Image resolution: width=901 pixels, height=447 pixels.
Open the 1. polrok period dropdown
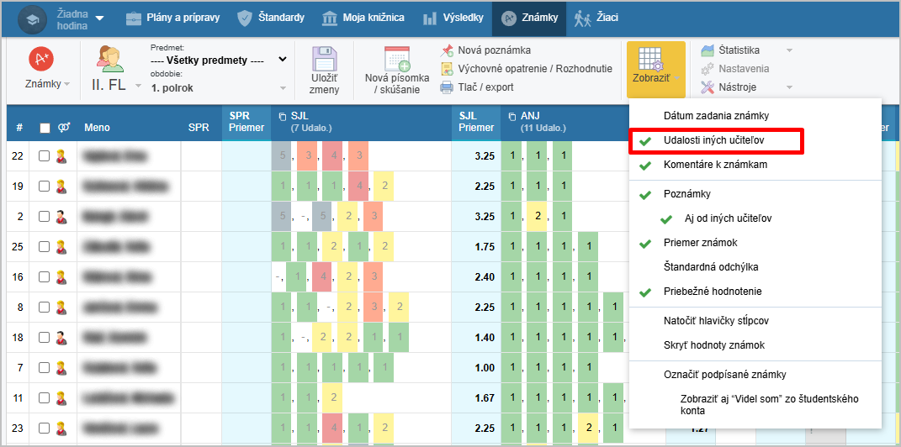click(219, 87)
